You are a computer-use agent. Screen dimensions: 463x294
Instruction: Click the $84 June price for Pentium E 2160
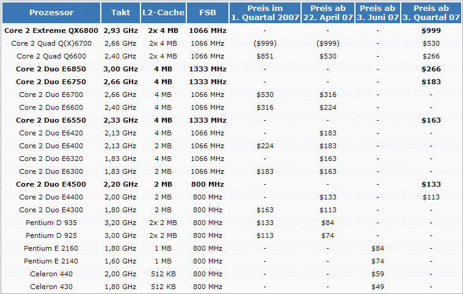(x=377, y=248)
